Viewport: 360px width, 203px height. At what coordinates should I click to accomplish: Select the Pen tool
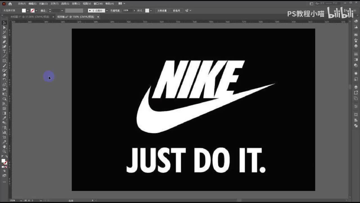[x=4, y=42]
